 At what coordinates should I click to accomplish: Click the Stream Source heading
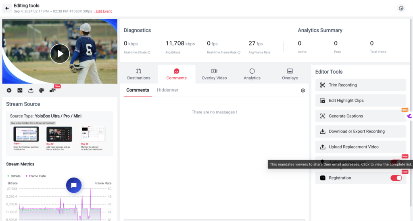[23, 104]
